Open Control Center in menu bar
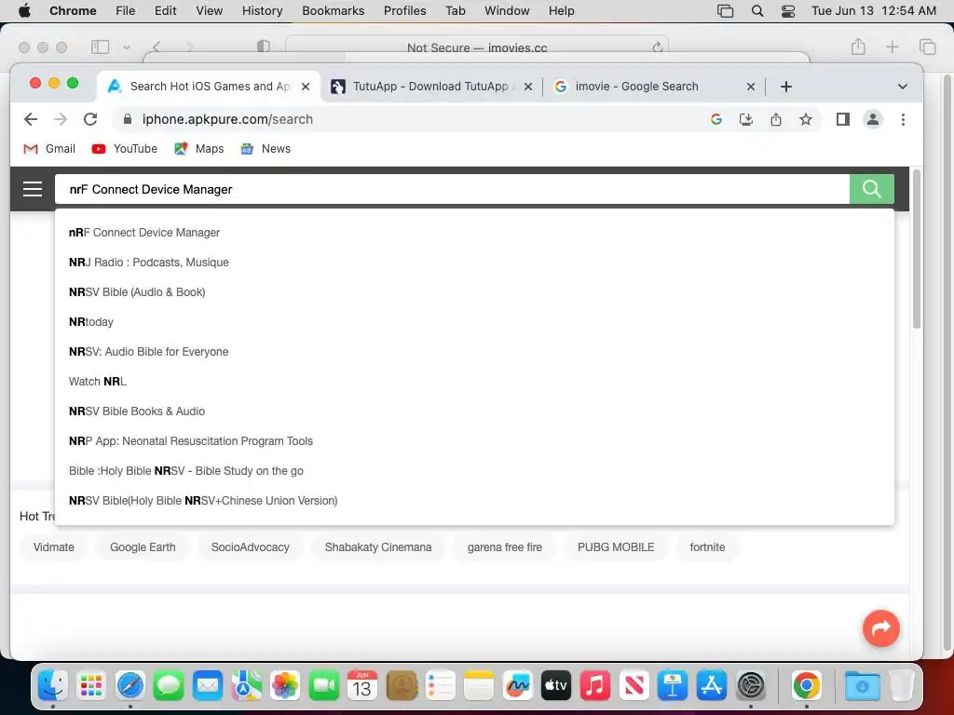 (x=788, y=11)
